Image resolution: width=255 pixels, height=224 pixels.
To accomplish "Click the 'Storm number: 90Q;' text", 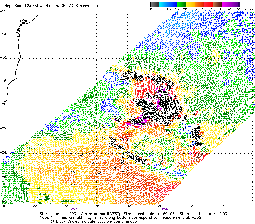I will pos(59,214).
